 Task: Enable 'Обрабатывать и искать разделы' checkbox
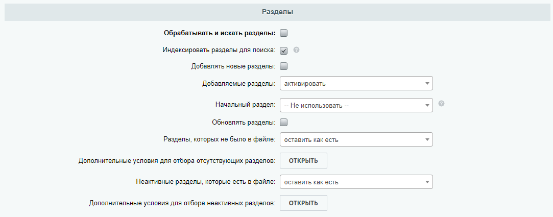pos(283,33)
